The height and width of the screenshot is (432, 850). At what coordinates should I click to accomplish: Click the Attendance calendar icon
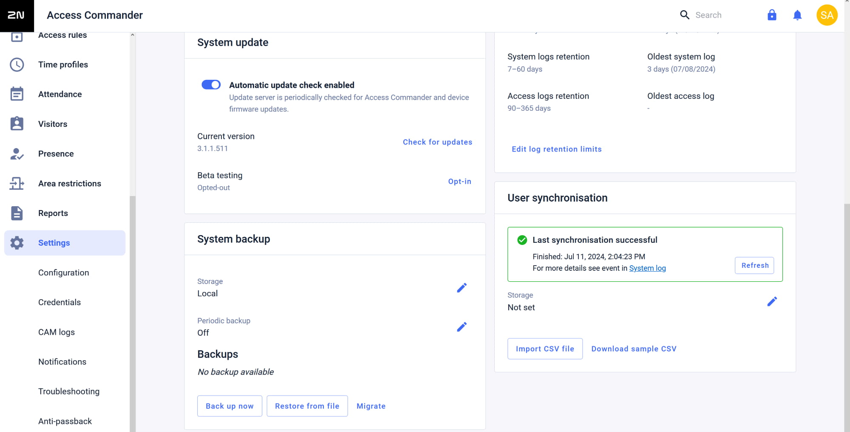pyautogui.click(x=17, y=94)
